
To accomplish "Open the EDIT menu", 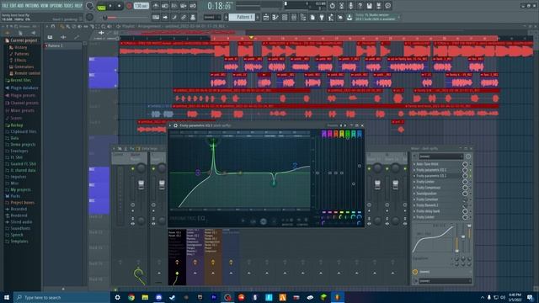I will pos(13,6).
